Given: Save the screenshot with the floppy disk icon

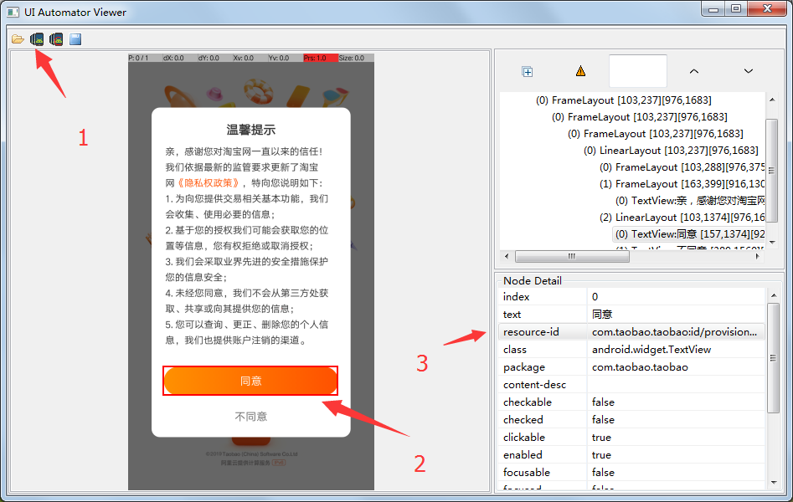Looking at the screenshot, I should (75, 39).
